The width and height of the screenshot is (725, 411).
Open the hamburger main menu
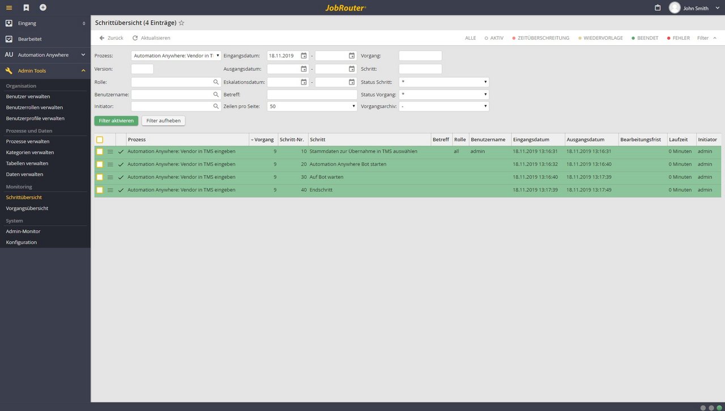(9, 7)
